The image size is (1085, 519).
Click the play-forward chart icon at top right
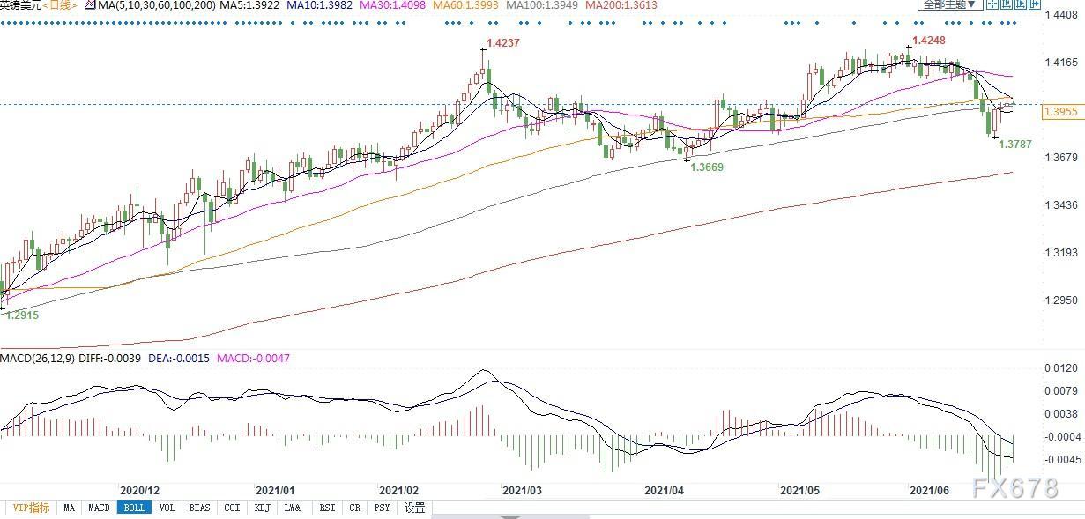pos(1021,4)
